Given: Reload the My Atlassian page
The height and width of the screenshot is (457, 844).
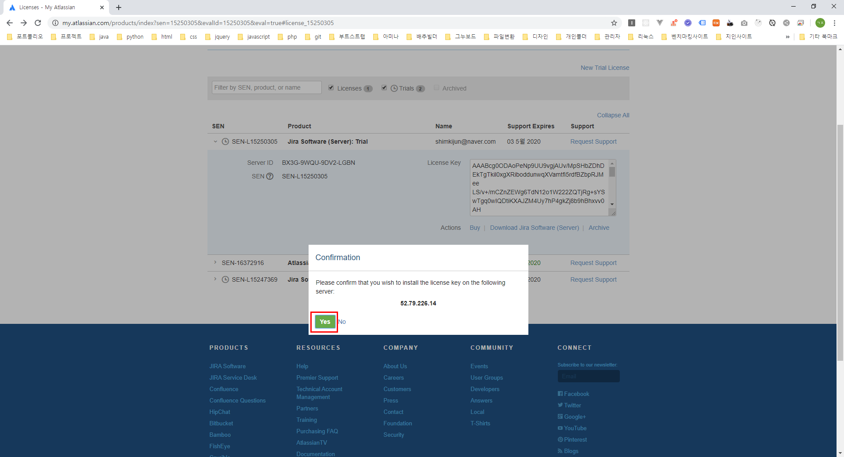Looking at the screenshot, I should coord(38,23).
